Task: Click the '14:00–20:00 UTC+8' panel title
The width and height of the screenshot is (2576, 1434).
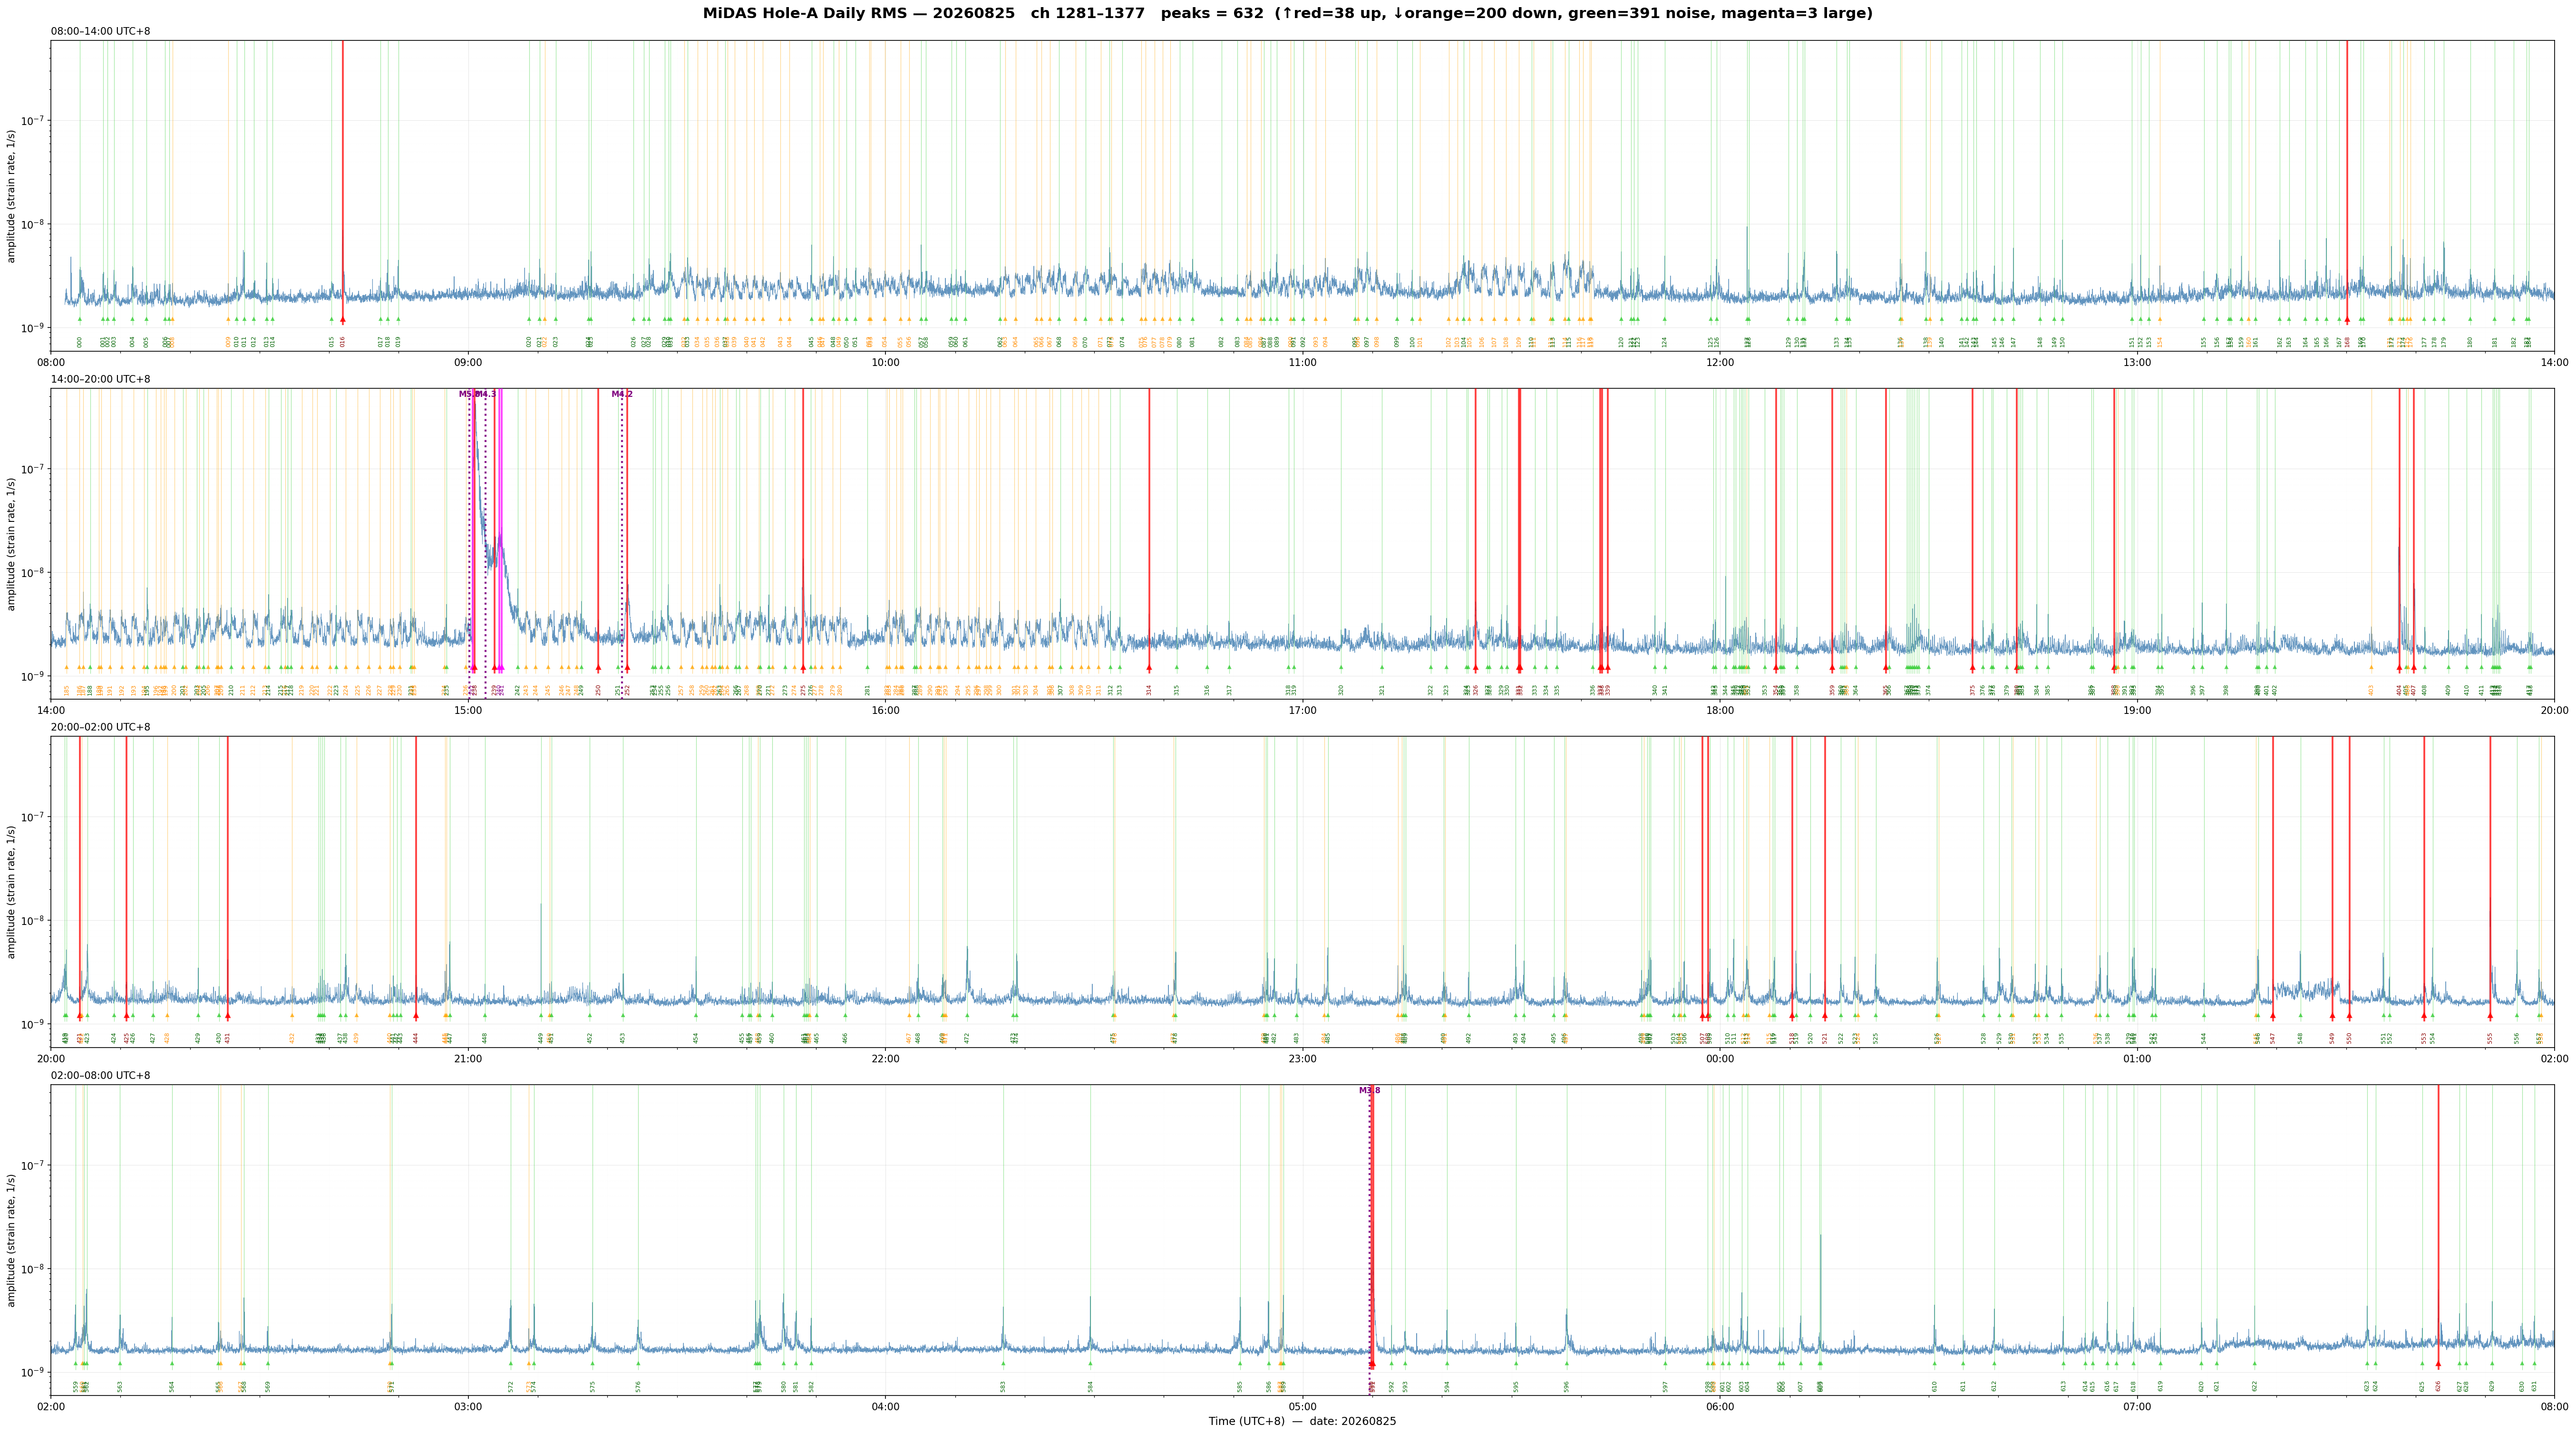Action: coord(101,380)
